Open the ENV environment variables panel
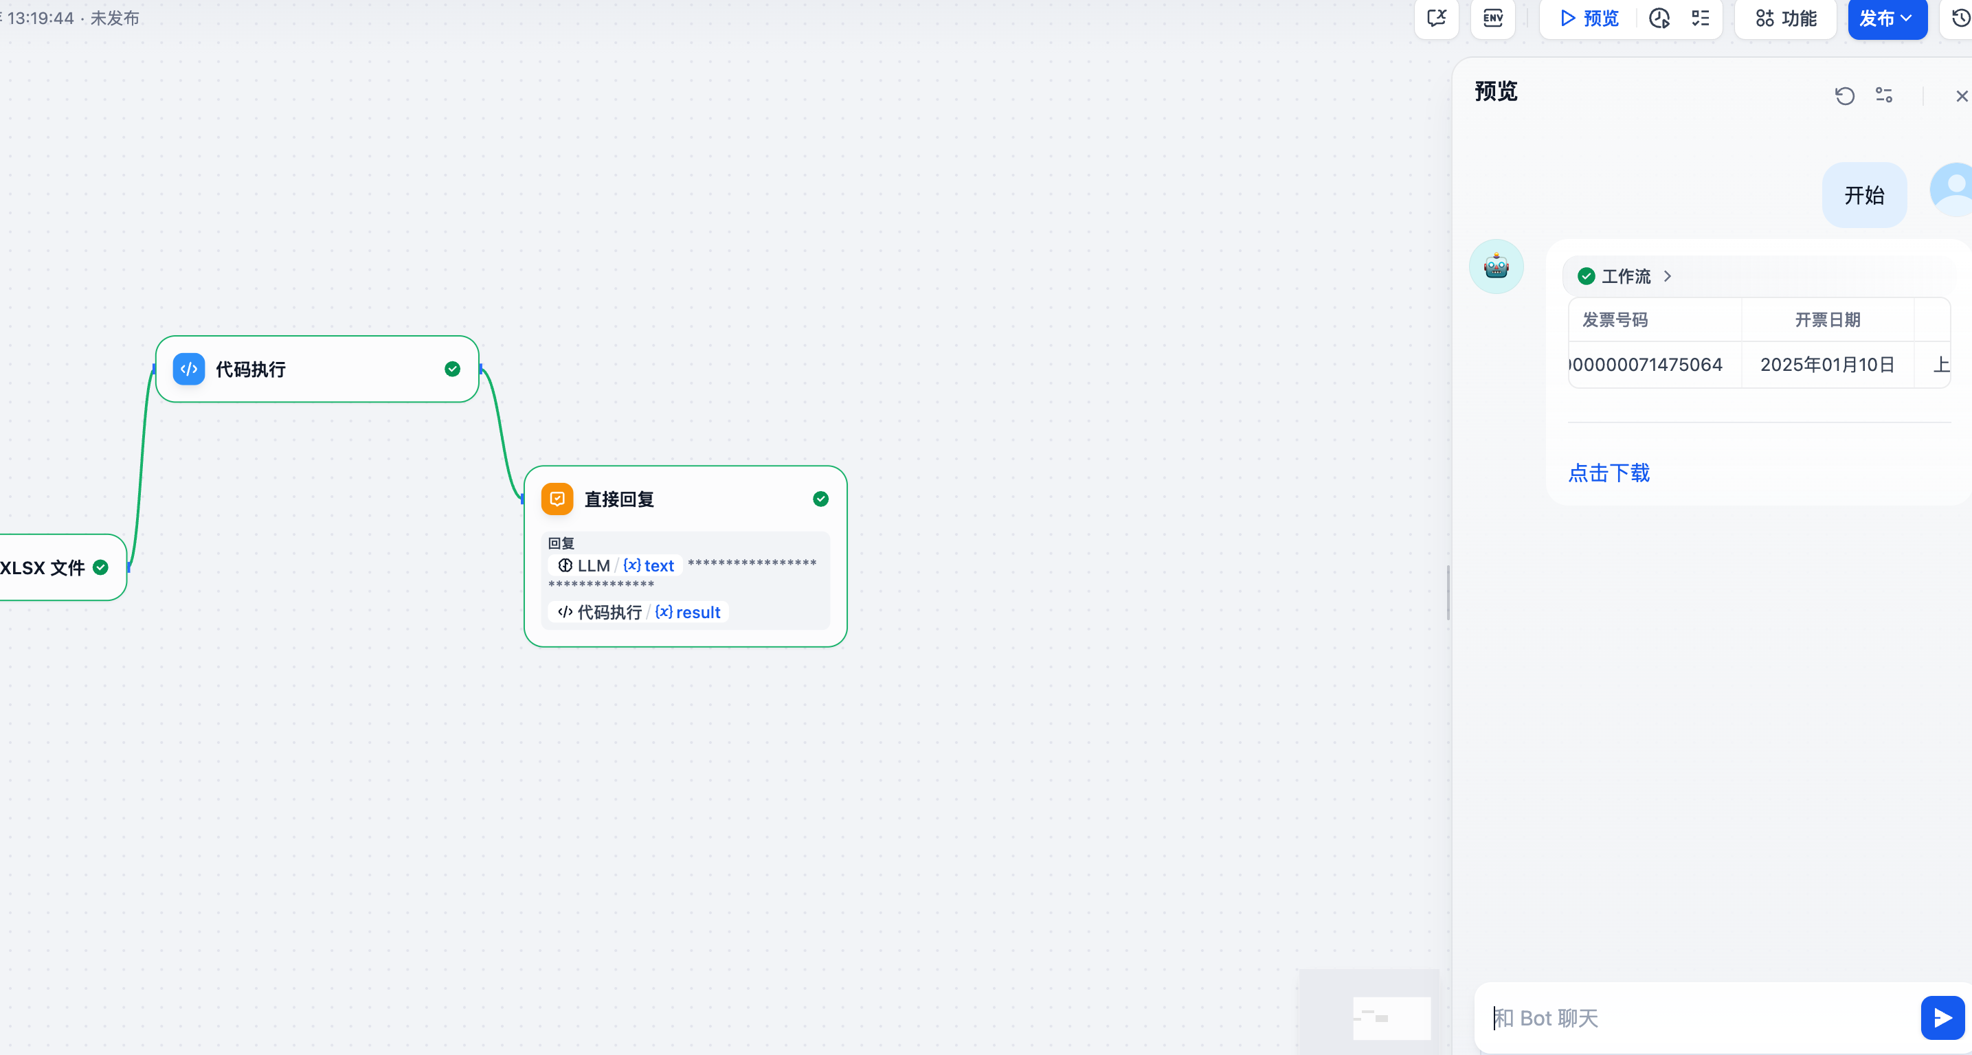 [1493, 19]
